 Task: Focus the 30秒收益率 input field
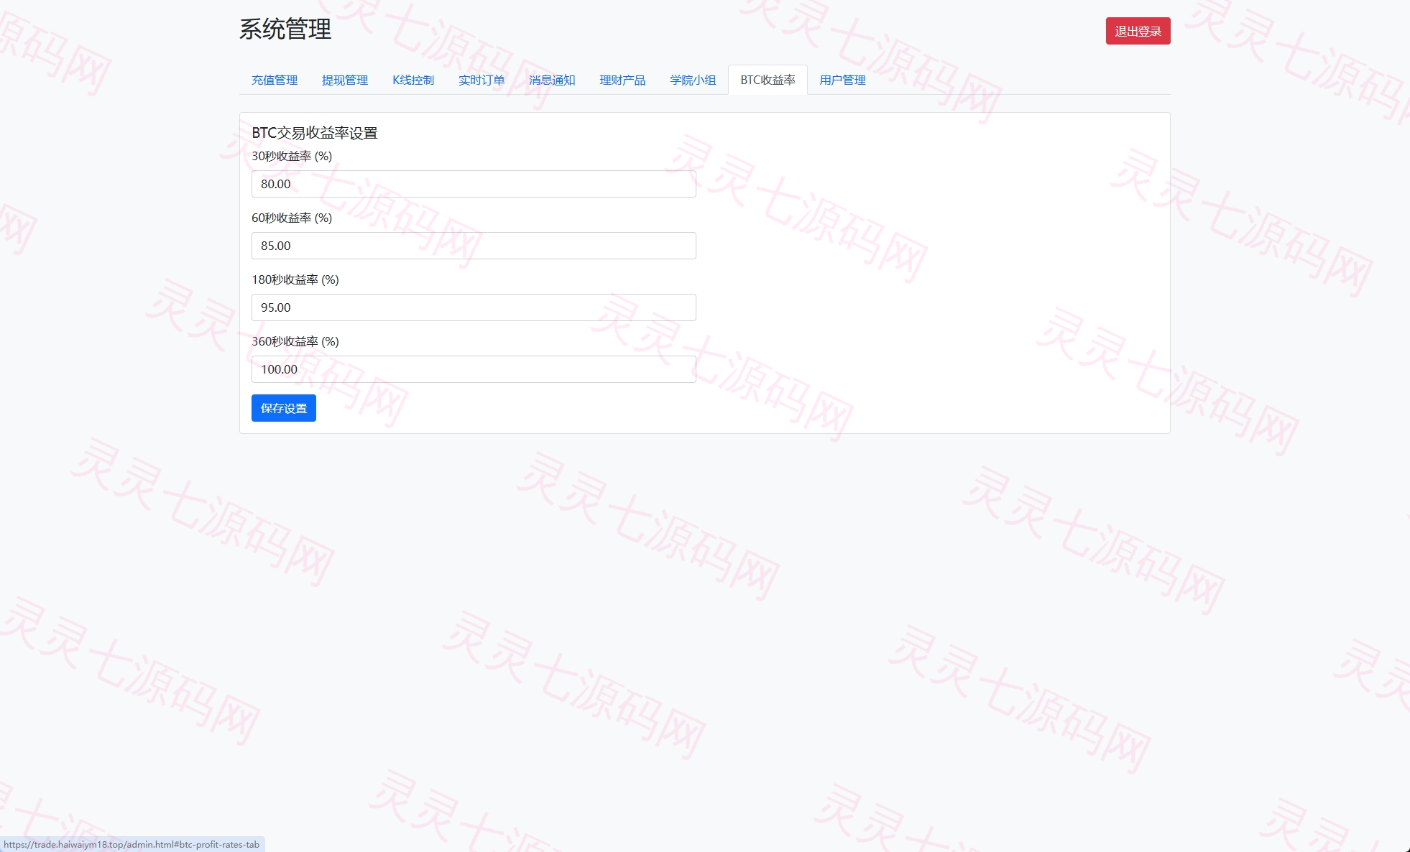point(474,184)
